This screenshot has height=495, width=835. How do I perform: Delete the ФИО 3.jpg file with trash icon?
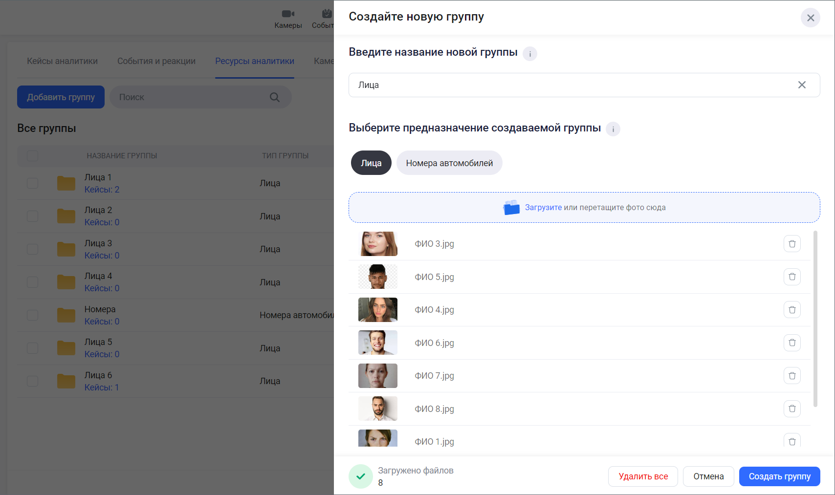click(x=792, y=244)
